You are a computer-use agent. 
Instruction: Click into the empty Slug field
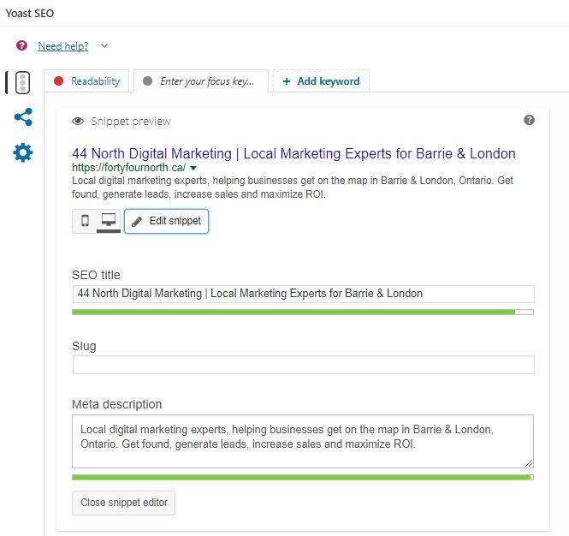[304, 365]
